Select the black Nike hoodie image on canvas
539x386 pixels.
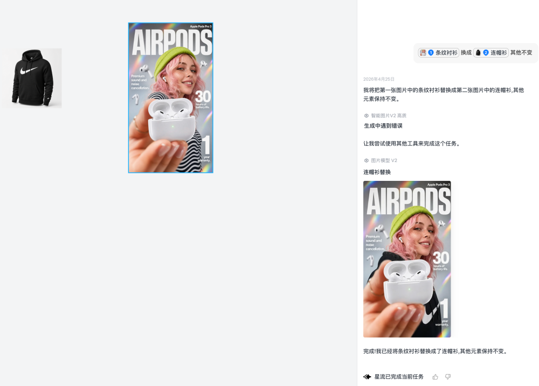tap(32, 78)
